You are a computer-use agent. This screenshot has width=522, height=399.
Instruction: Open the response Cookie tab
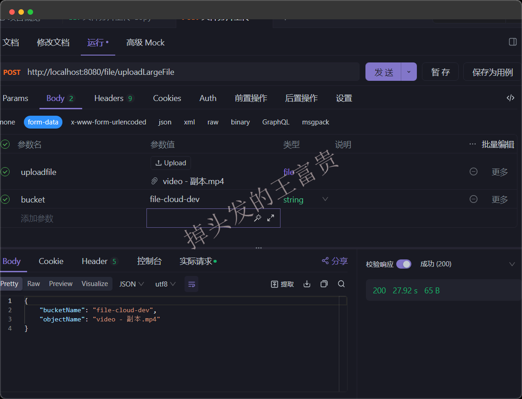pos(51,261)
